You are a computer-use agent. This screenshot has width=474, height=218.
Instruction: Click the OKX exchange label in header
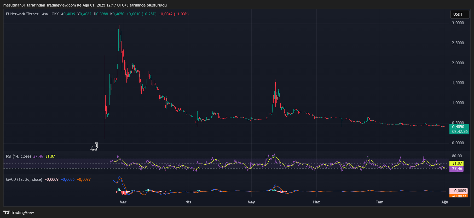coord(55,14)
